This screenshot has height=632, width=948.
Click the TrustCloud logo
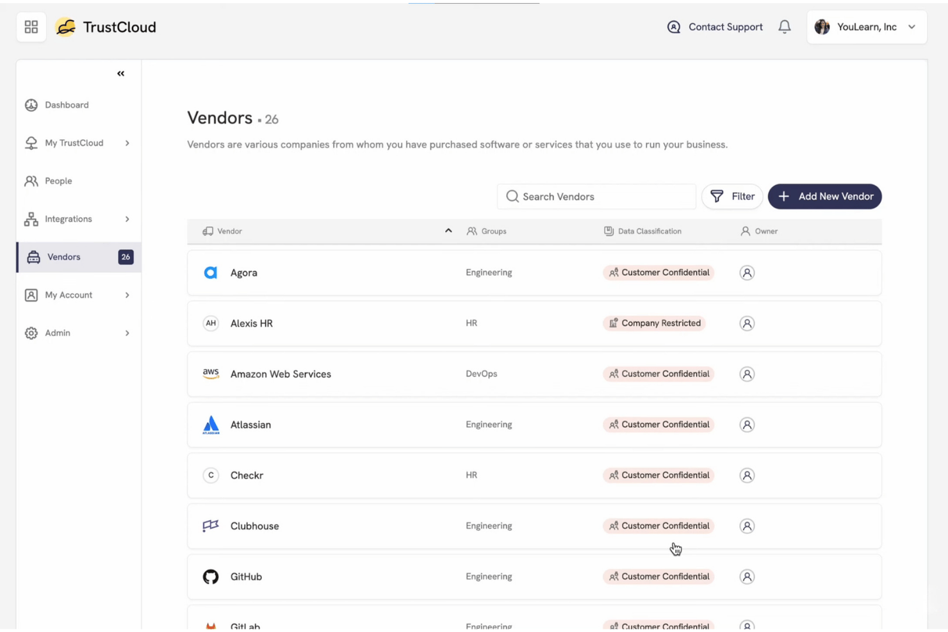coord(106,27)
